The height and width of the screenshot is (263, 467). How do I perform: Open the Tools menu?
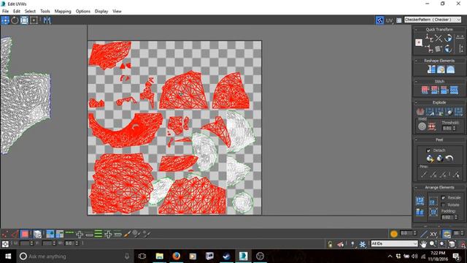45,12
